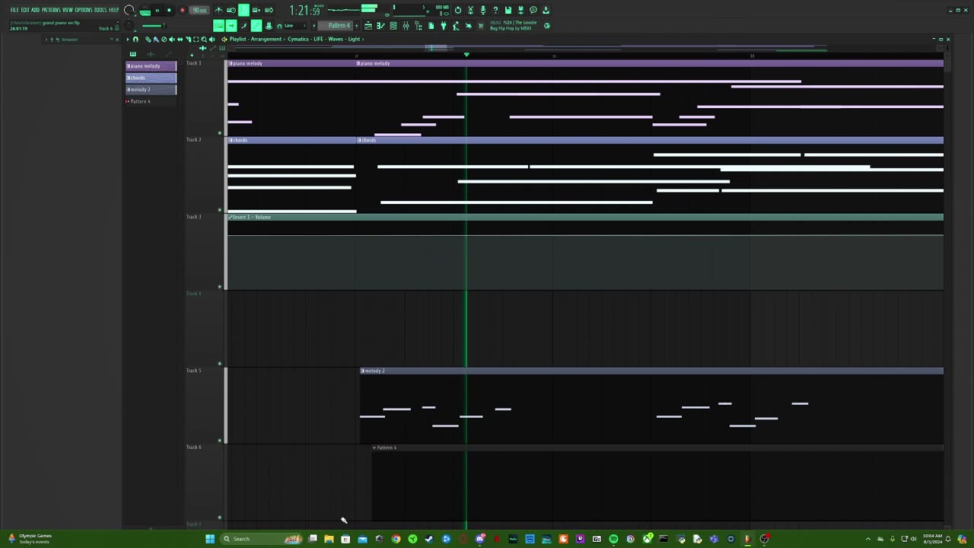Select the playlist delete tool
Screen dimensions: 974x548
point(164,39)
